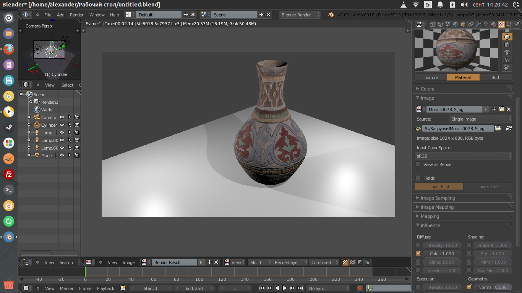Reload the Murals0078_S.jpg image
Screen dimensions: 522x293
[509, 129]
